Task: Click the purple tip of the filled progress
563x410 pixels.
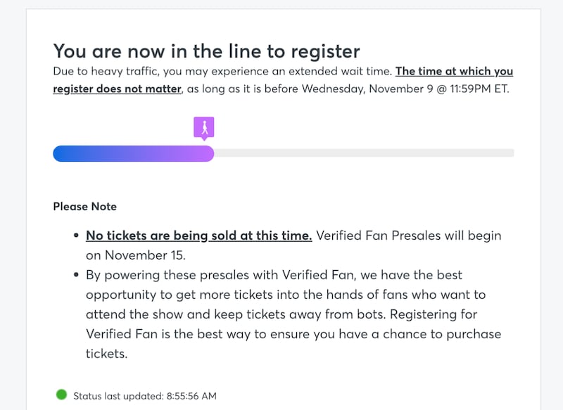Action: 207,153
